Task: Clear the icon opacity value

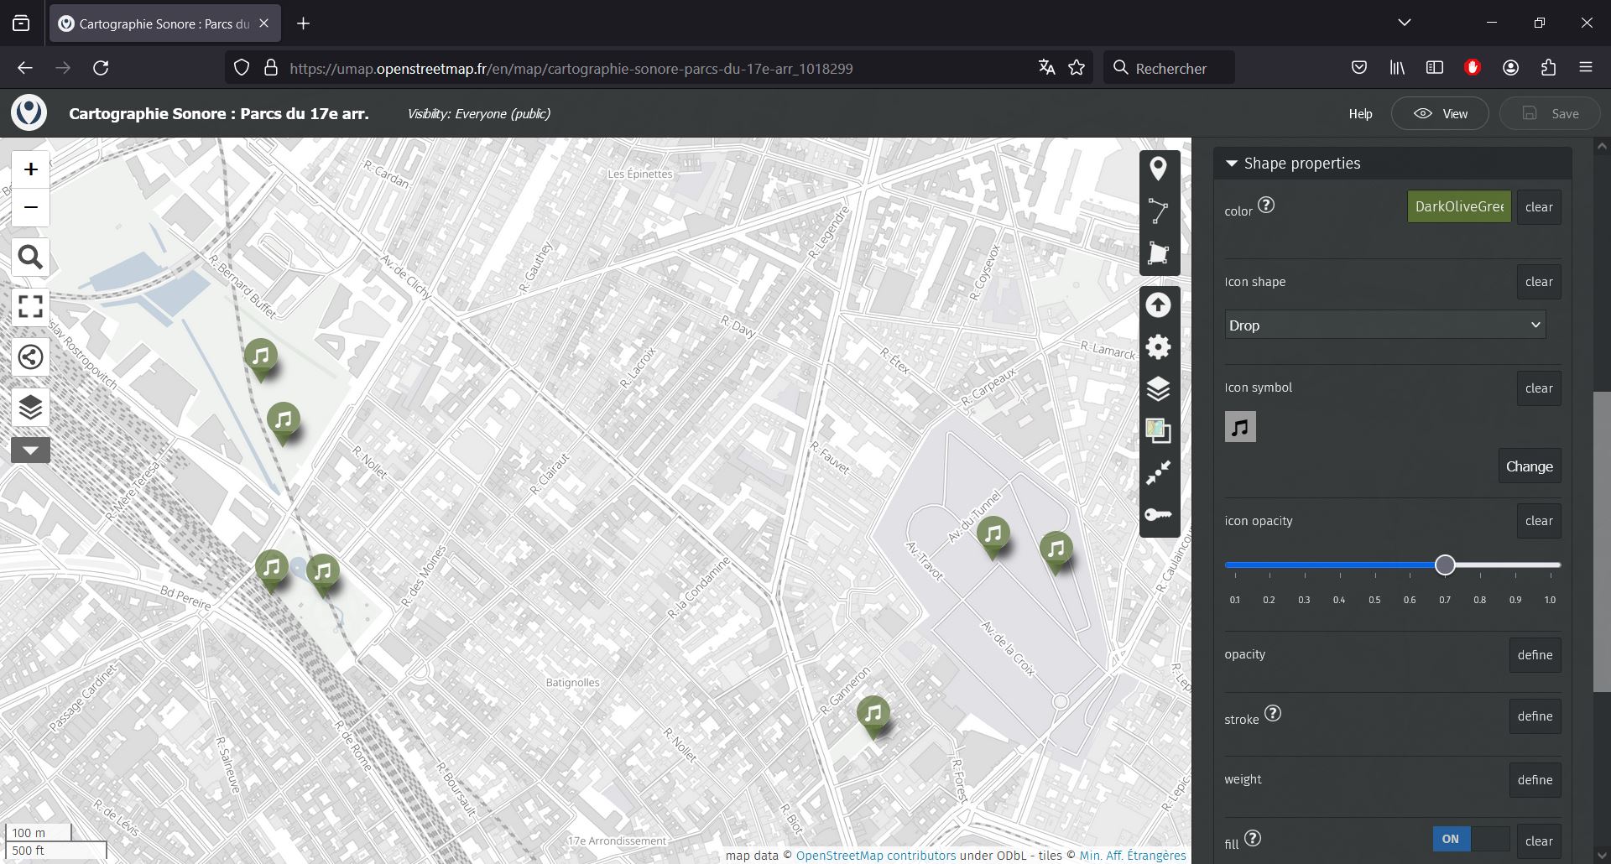Action: (1539, 521)
